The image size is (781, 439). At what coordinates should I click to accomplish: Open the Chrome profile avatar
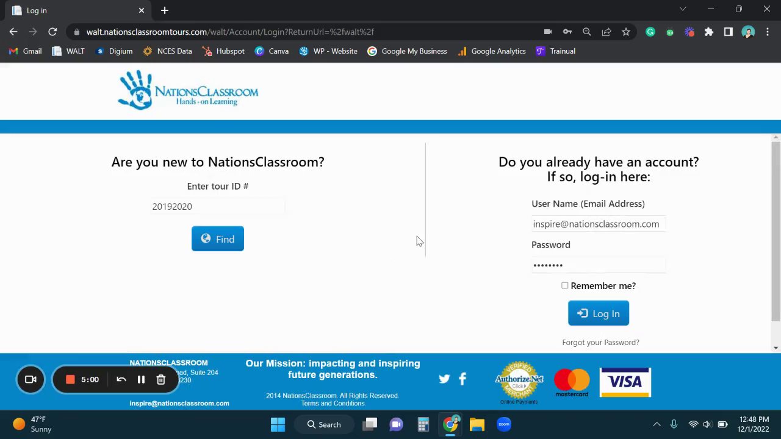pos(748,32)
